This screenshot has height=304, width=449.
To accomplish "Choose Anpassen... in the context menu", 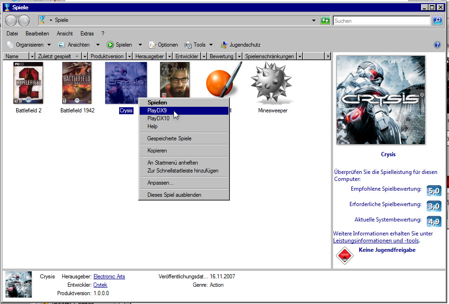I will [x=184, y=183].
